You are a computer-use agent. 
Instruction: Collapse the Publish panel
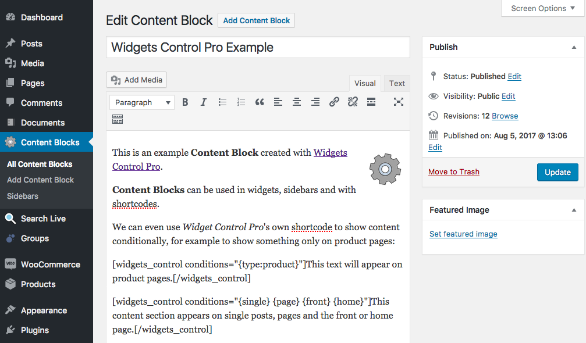[574, 48]
